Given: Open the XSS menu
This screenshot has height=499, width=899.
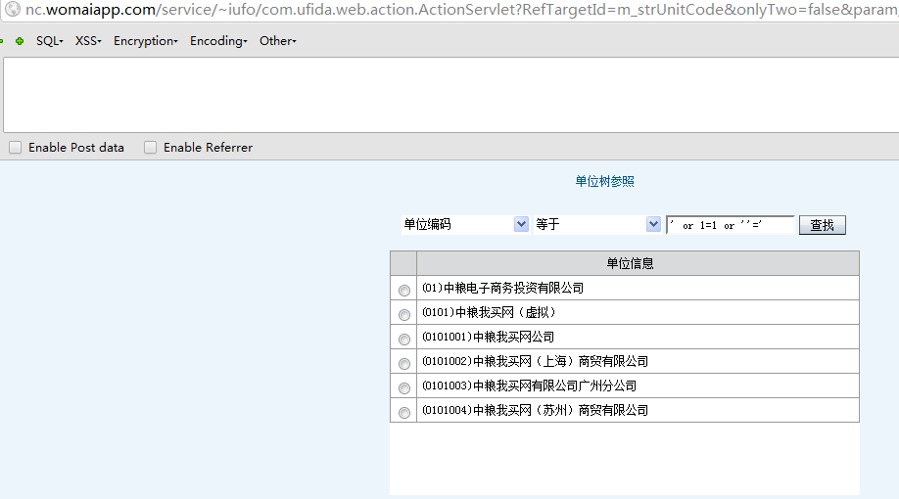Looking at the screenshot, I should (x=88, y=41).
